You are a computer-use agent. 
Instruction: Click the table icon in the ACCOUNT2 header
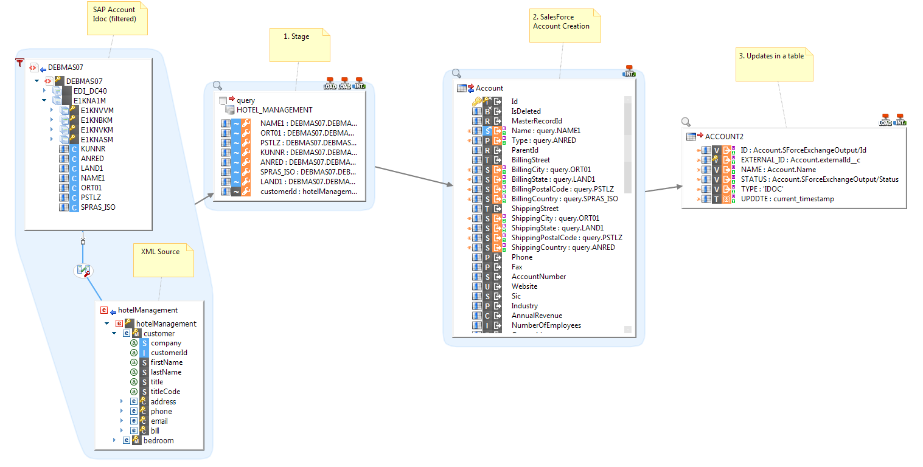coord(691,137)
